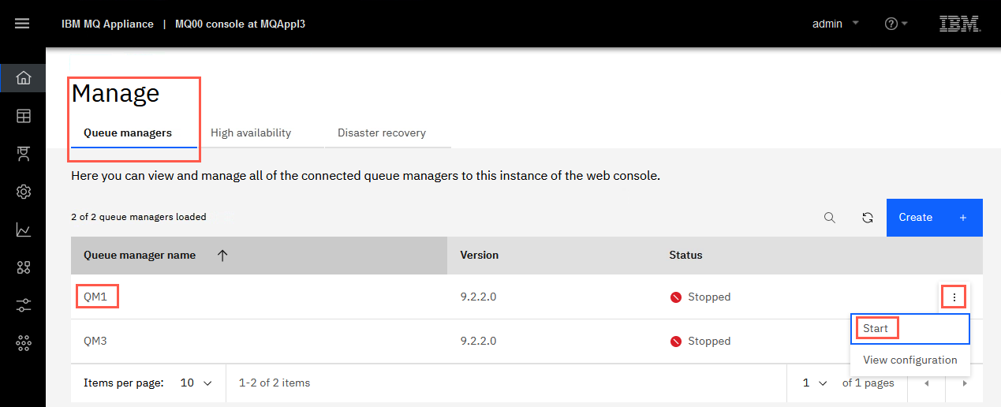Click '2 of 2 queue managers loaded' text
Image resolution: width=1001 pixels, height=407 pixels.
click(x=139, y=217)
